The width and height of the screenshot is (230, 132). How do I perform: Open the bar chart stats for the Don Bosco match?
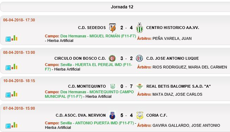point(14,66)
